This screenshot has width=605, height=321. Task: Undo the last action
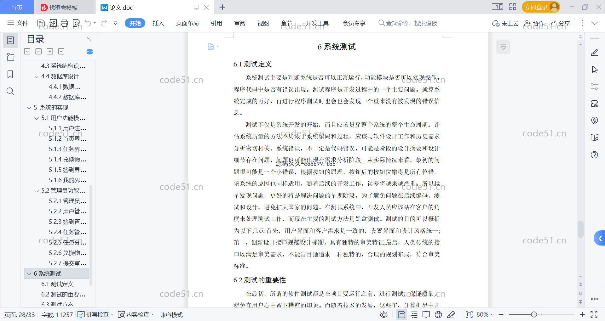[88, 23]
